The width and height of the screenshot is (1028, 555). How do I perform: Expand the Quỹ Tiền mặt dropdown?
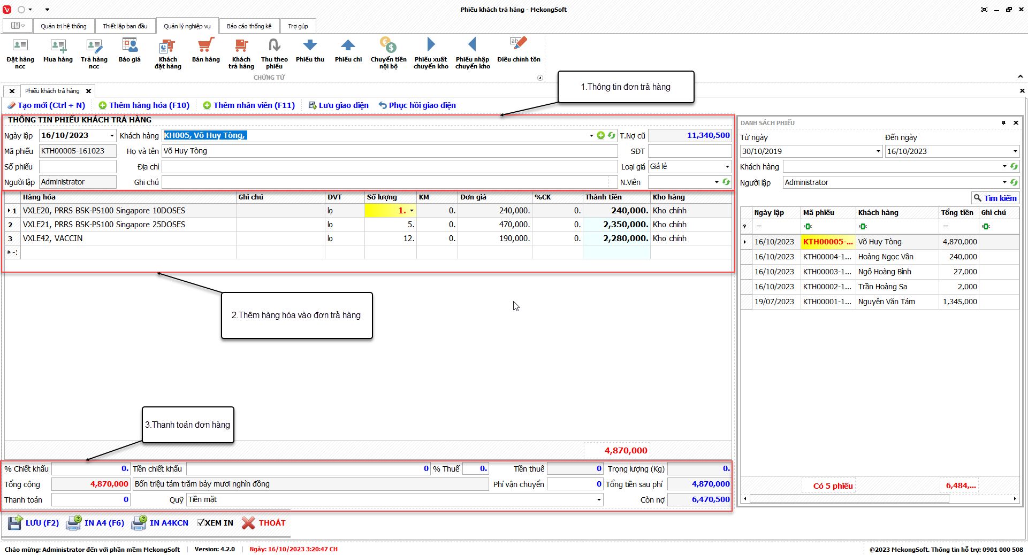click(x=598, y=500)
